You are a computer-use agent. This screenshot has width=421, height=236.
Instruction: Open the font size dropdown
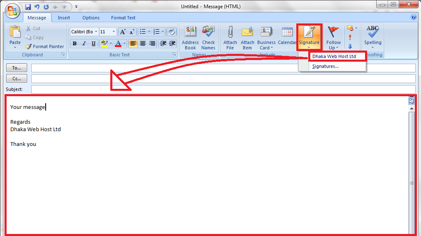(114, 32)
